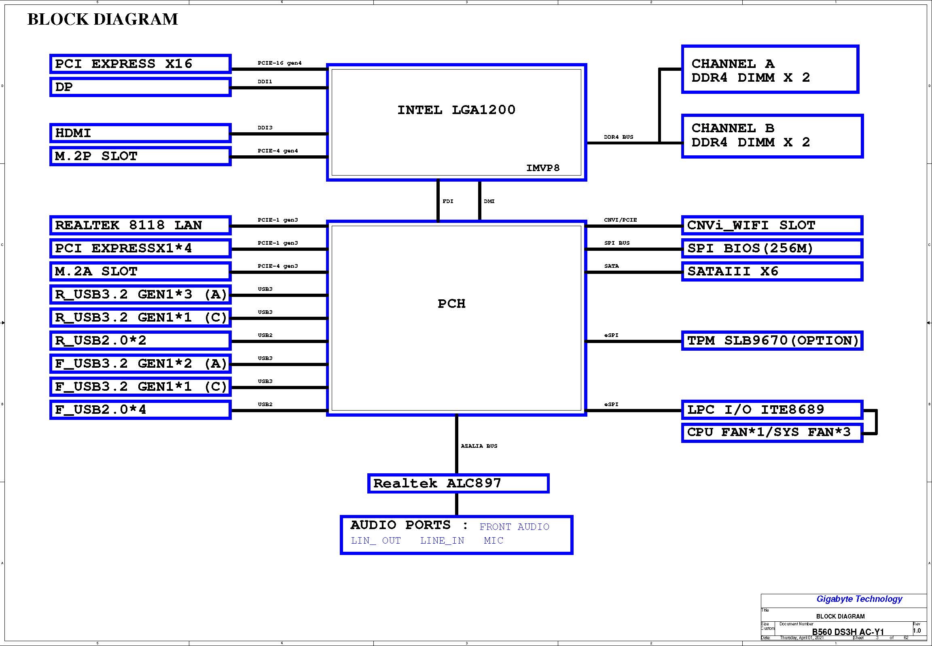Image resolution: width=932 pixels, height=646 pixels.
Task: Click the R_USB3.2 GEN1*3 (A) block
Action: pyautogui.click(x=140, y=294)
